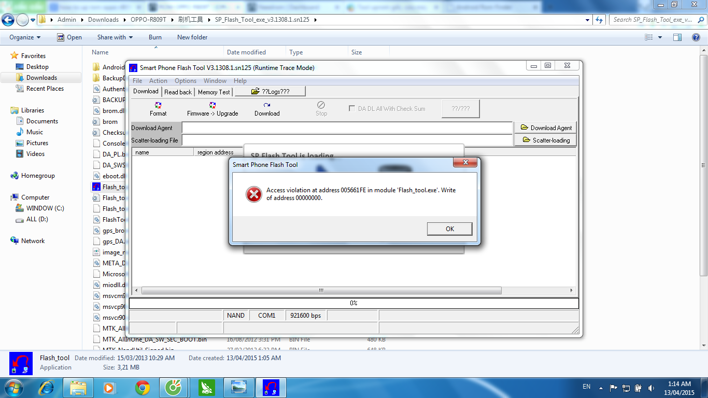This screenshot has width=708, height=398.
Task: Click the Scatter-loading File path input field
Action: (347, 140)
